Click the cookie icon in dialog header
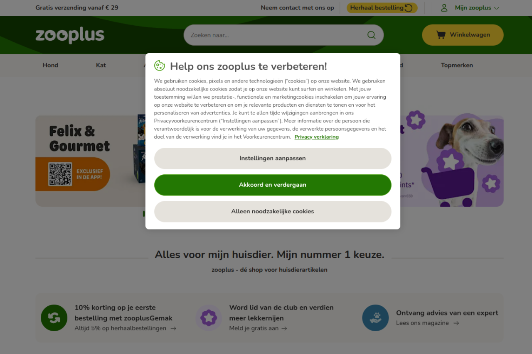The image size is (532, 354). coord(160,66)
